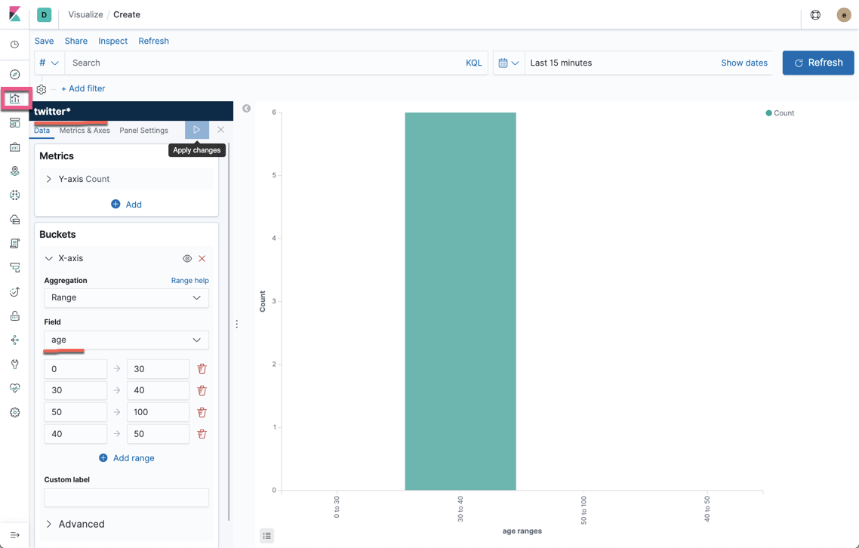The width and height of the screenshot is (859, 548).
Task: Collapse the X-axis bucket section
Action: [x=49, y=258]
